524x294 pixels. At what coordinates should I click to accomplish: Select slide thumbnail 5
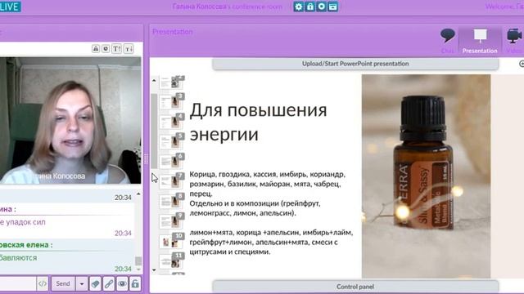(172, 141)
